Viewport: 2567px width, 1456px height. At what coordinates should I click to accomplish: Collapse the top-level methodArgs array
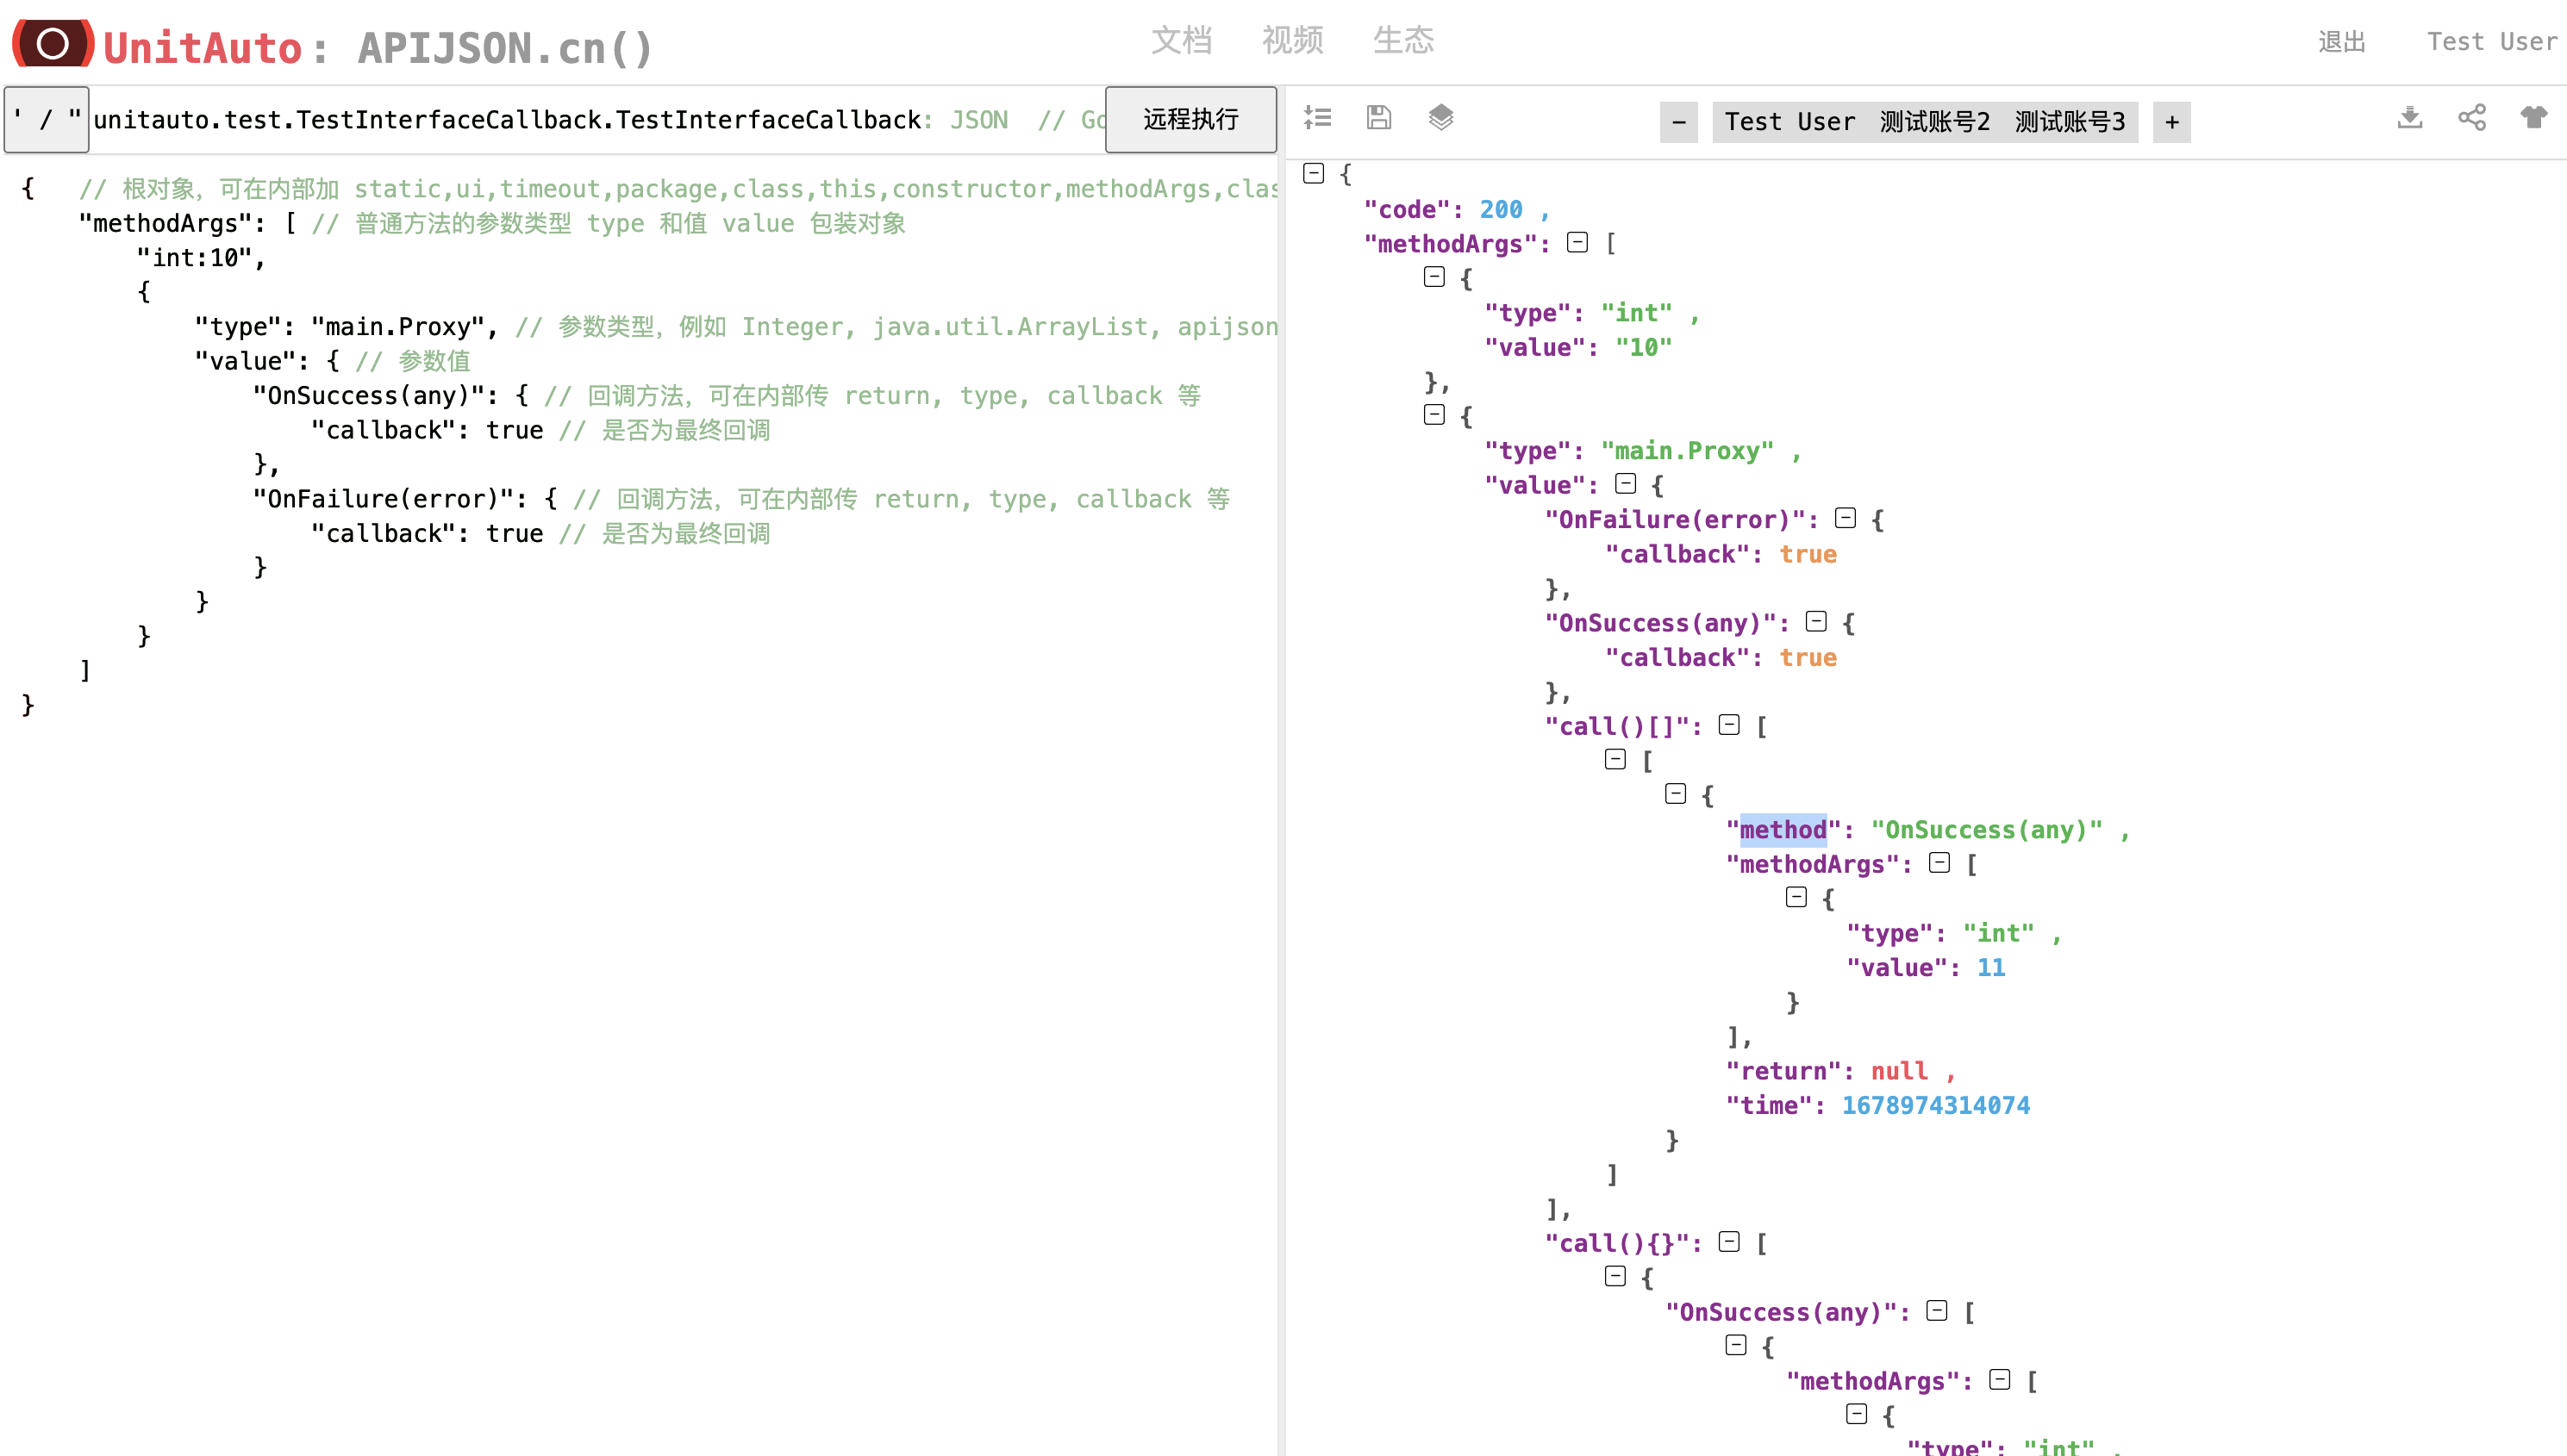pos(1577,243)
